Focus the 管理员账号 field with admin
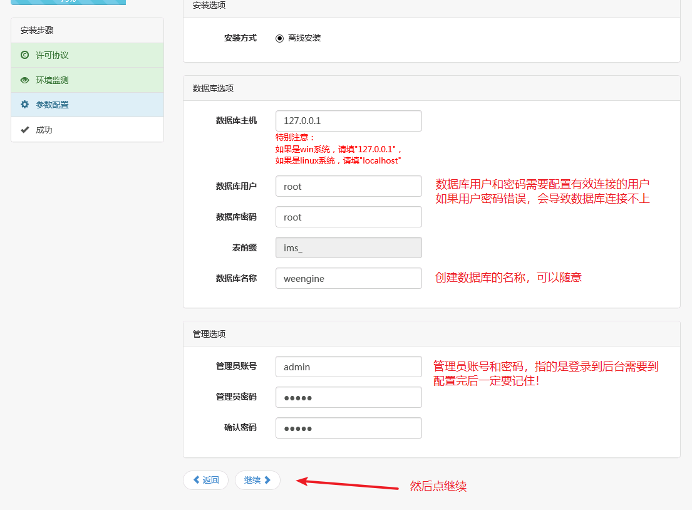692x510 pixels. (349, 367)
